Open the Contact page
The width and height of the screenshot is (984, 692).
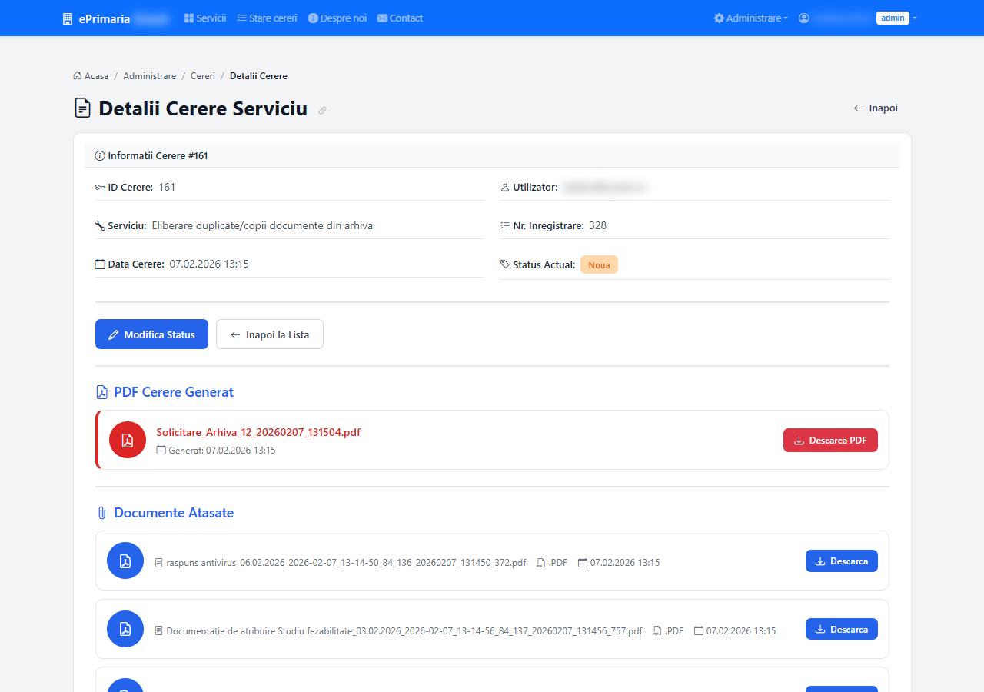400,18
